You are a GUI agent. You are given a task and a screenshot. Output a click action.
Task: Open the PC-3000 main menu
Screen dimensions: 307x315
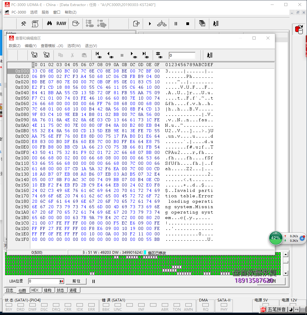pos(18,12)
